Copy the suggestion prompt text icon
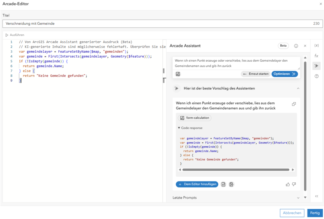The height and width of the screenshot is (219, 324). tap(294, 104)
